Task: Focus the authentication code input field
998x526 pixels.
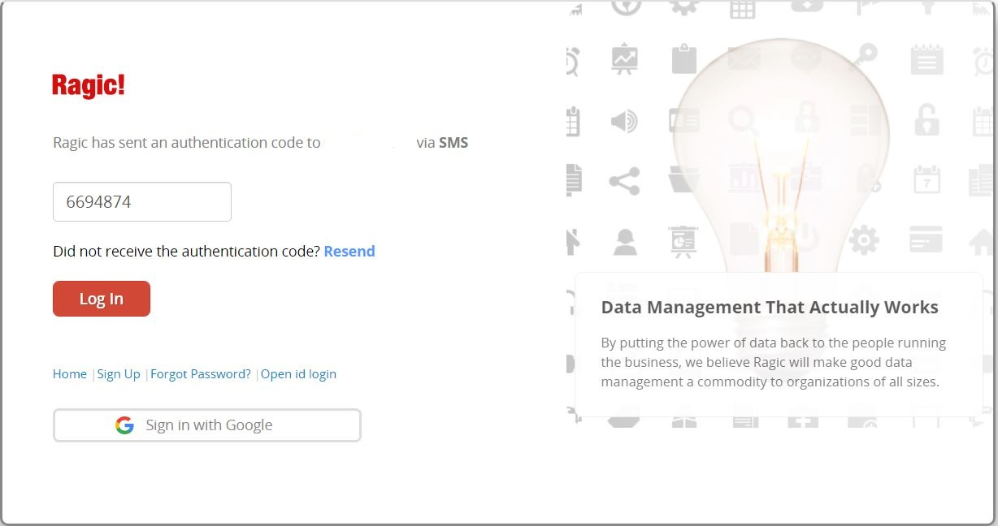Action: 142,202
